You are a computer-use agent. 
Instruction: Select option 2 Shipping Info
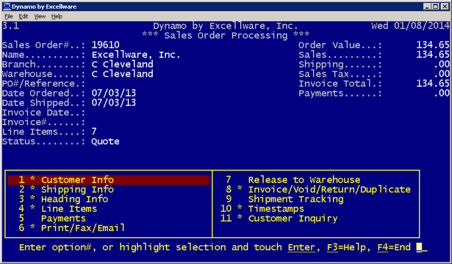click(x=66, y=189)
